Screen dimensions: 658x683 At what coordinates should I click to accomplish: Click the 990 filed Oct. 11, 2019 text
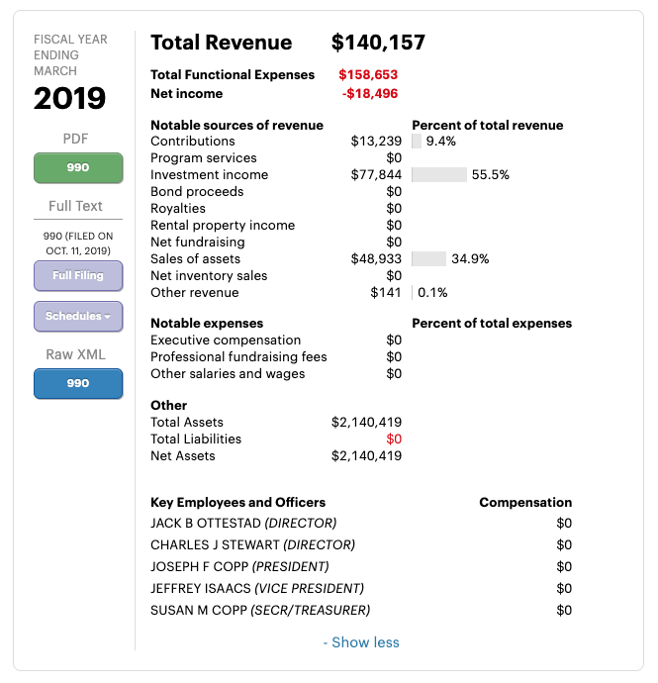point(78,244)
